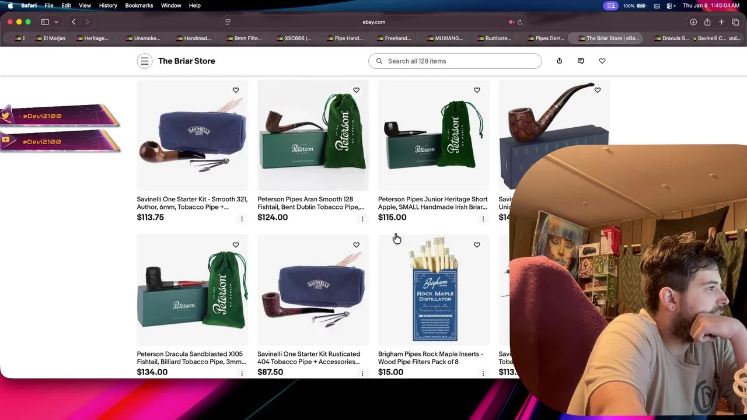This screenshot has height=420, width=747.
Task: Open the Peterson Dracula pipe product image
Action: [x=193, y=290]
